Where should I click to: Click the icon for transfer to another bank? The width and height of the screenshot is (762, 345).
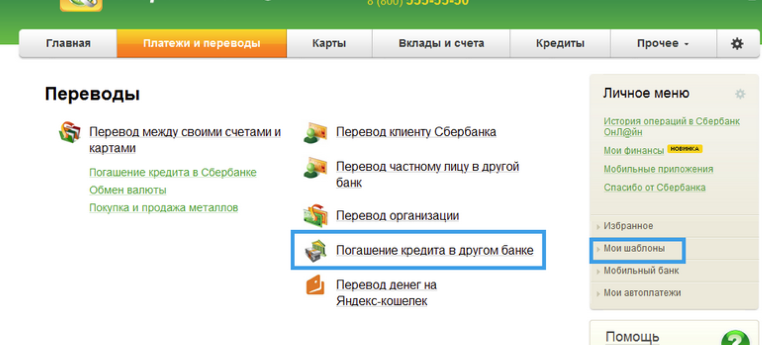pyautogui.click(x=315, y=168)
